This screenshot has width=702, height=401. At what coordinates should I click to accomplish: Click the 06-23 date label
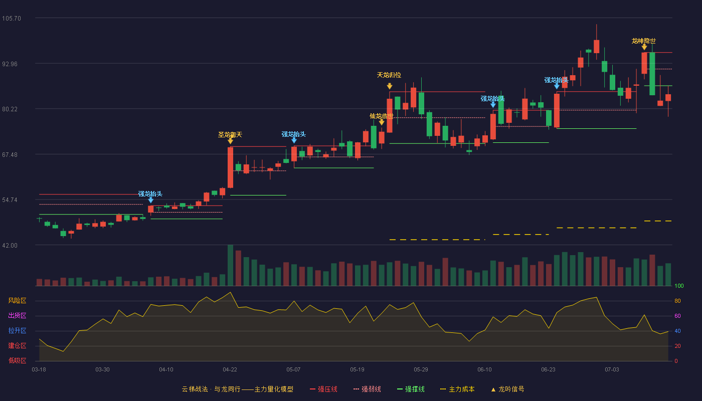pos(548,369)
